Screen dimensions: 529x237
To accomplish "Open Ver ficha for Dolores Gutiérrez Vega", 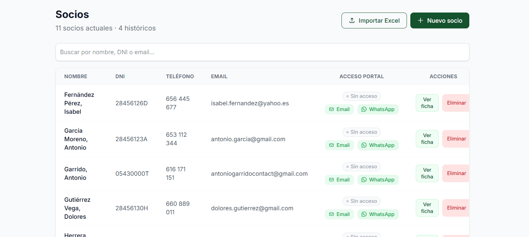I will [427, 208].
